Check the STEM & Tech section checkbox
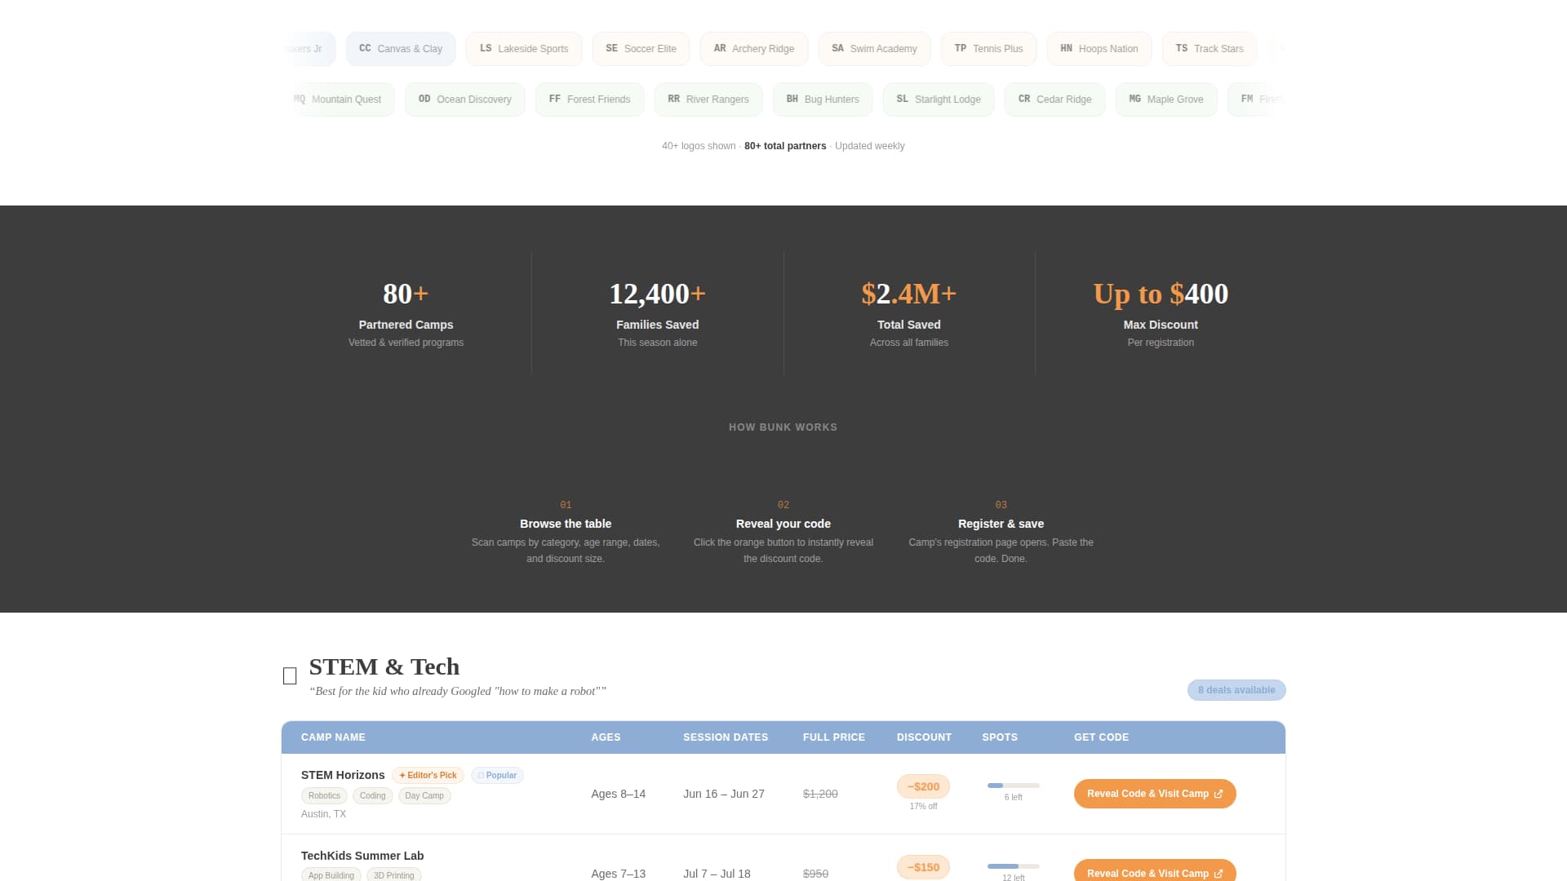 pos(290,675)
